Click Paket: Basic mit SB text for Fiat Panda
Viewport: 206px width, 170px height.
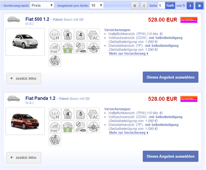[74, 99]
